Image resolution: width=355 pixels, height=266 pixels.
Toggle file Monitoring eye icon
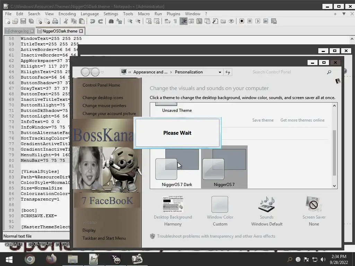231,21
